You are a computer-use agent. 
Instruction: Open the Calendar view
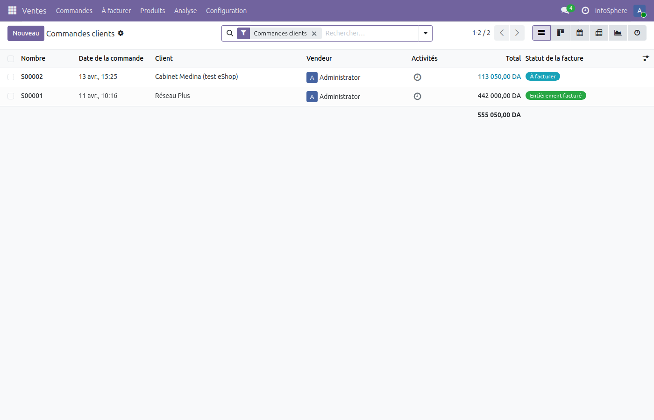coord(579,33)
